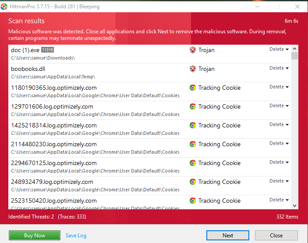This screenshot has height=243, width=308.
Task: Click Chrome icon beside 129701606.log.optimizely.com
Action: click(192, 106)
